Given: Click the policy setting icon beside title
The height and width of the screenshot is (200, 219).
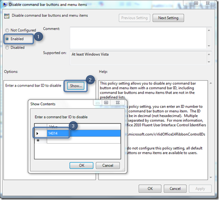Looking at the screenshot, I should click(x=7, y=16).
